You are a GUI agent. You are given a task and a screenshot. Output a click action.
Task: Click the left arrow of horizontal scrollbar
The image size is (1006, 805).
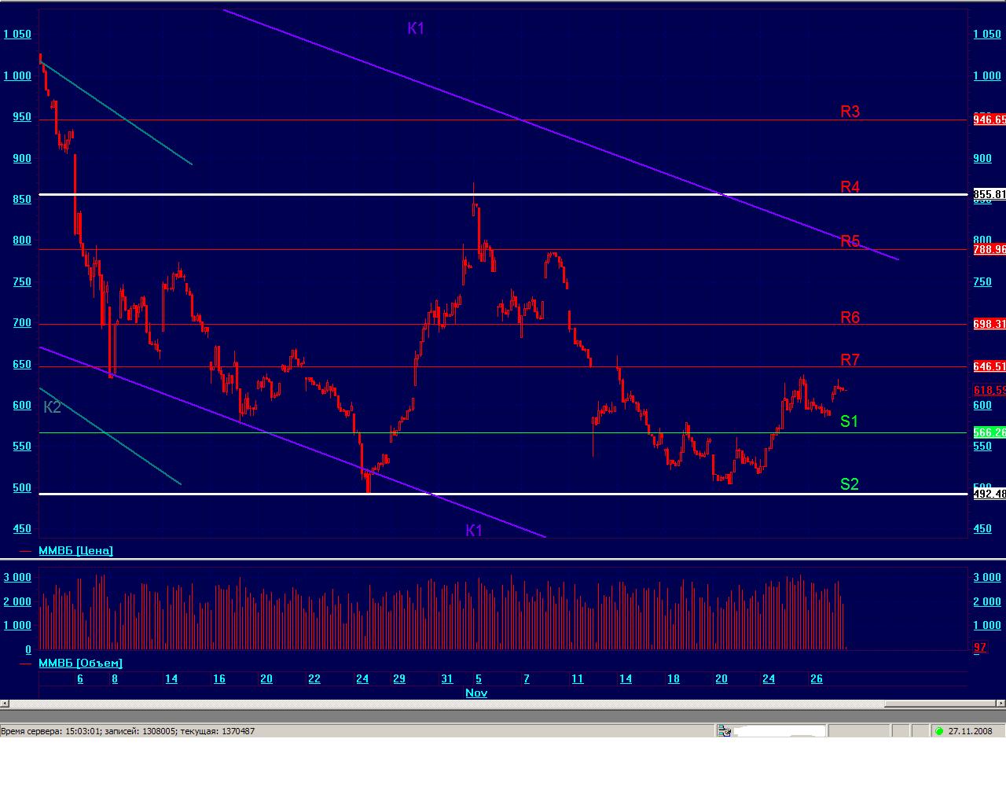4,704
